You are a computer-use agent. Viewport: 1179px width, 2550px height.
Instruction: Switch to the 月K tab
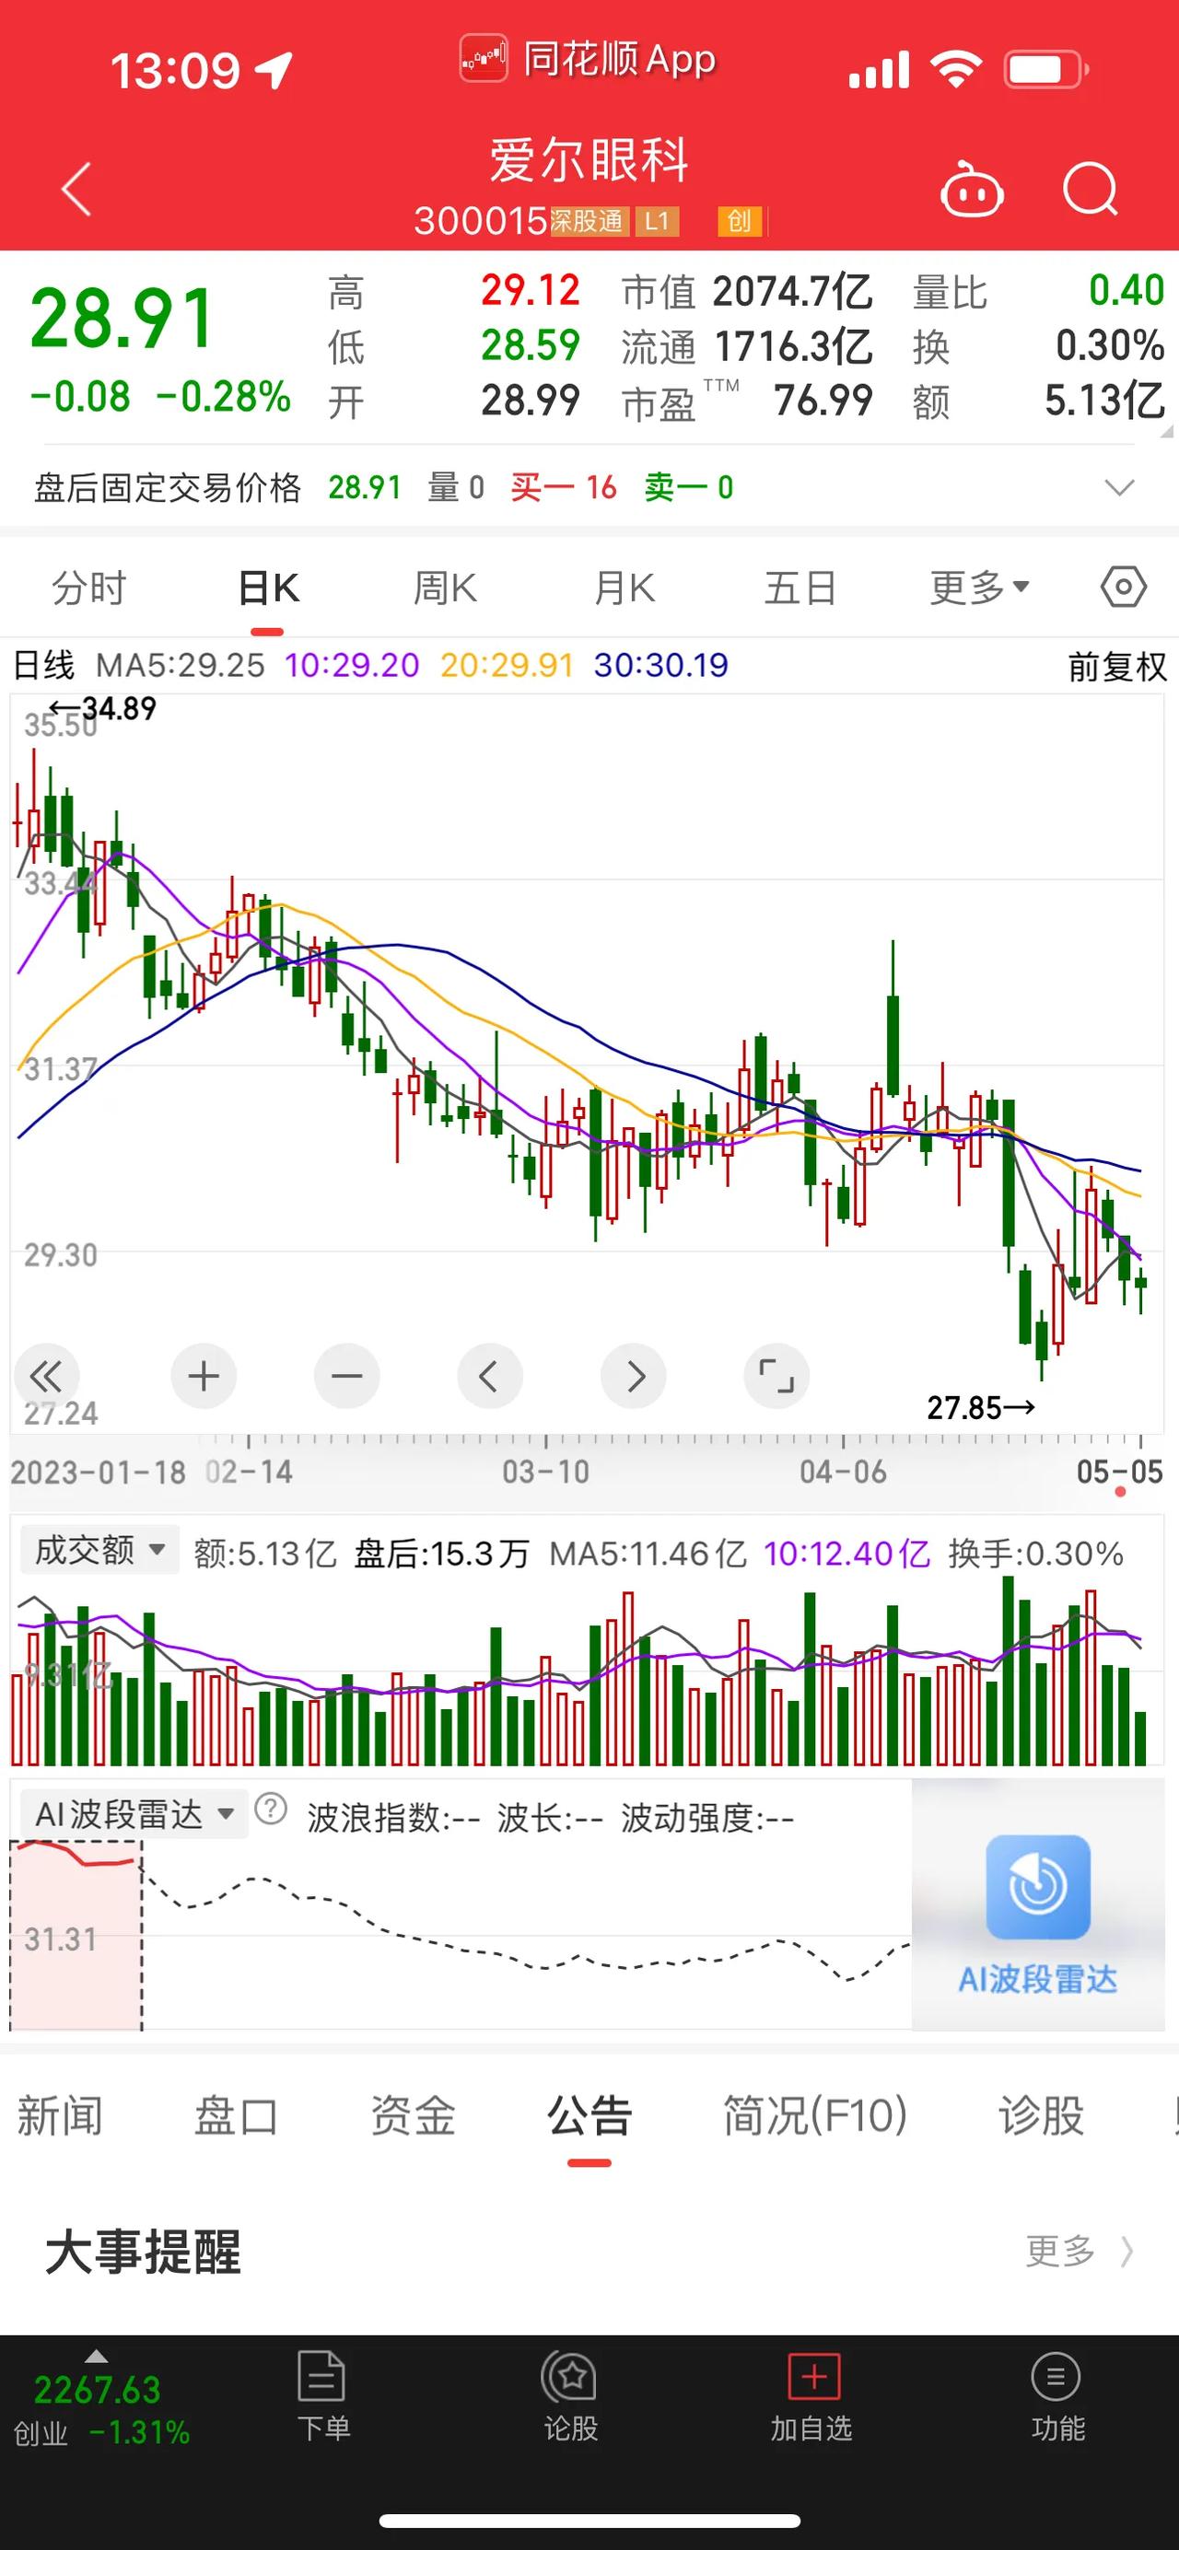[x=624, y=588]
